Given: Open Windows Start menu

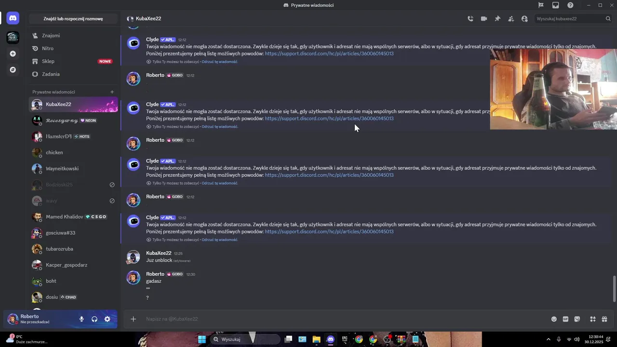Looking at the screenshot, I should (202, 339).
